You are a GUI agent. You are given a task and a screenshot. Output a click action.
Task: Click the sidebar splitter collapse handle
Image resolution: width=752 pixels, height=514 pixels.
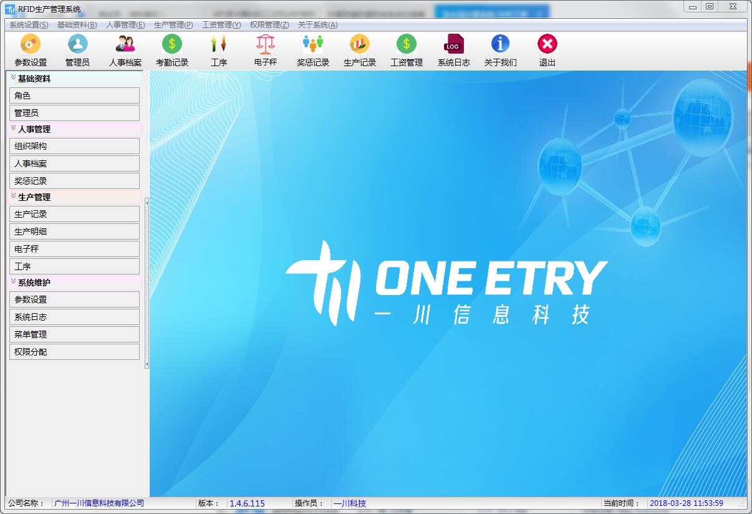147,283
